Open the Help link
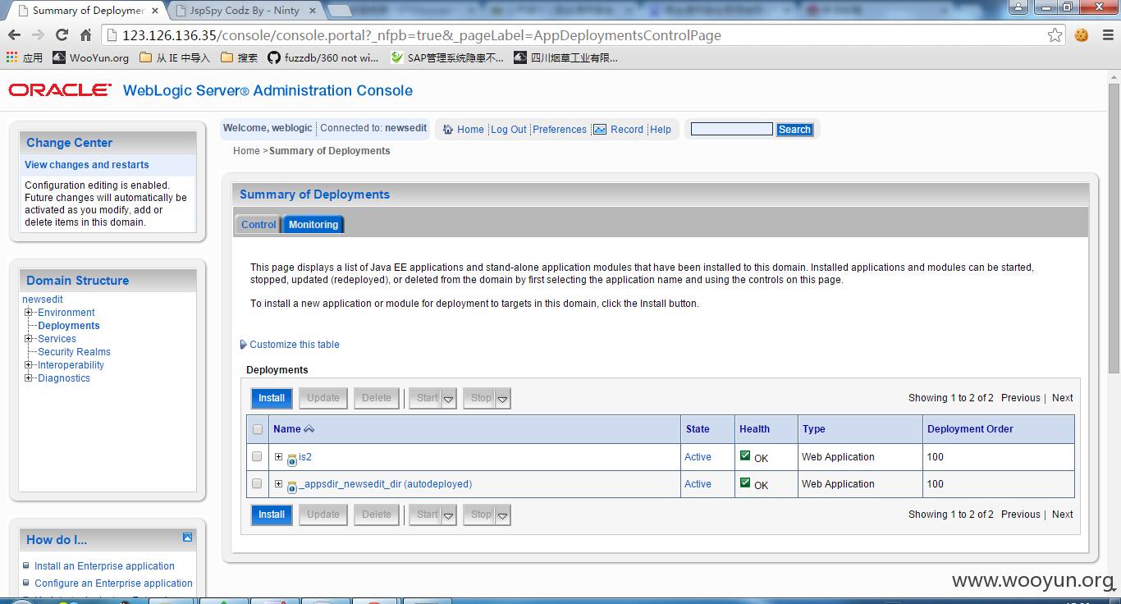 (661, 130)
